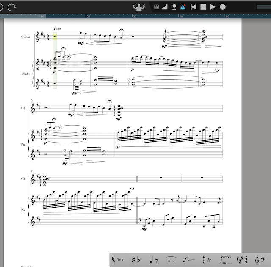This screenshot has height=267, width=271.
Task: Start recording with the Record button
Action: [x=223, y=7]
